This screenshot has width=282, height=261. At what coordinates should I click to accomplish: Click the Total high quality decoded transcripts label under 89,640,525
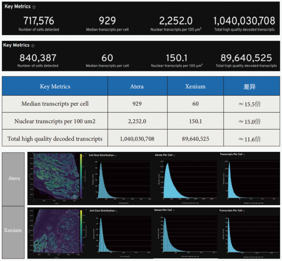[246, 66]
